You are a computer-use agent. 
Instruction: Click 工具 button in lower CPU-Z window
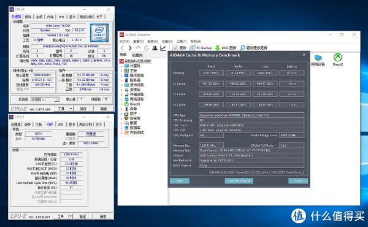(61, 216)
